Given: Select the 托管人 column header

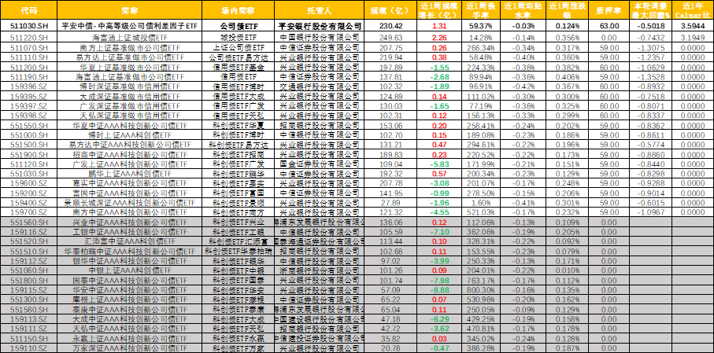Looking at the screenshot, I should [x=318, y=10].
